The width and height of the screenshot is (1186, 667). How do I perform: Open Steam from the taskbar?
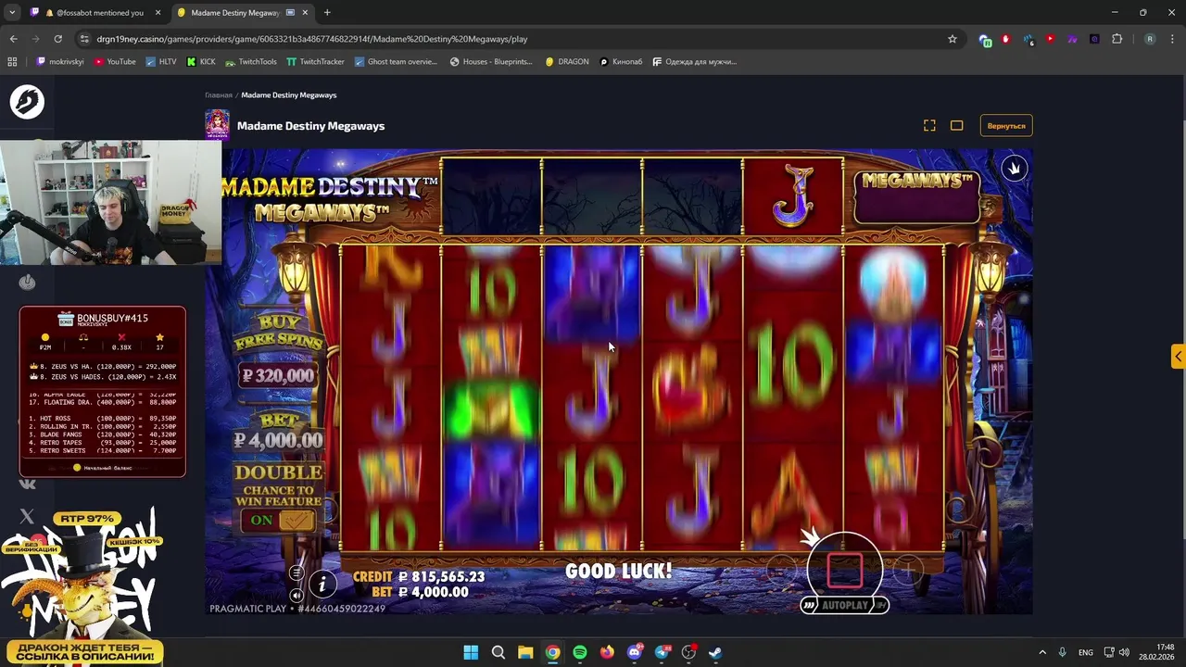pos(716,652)
